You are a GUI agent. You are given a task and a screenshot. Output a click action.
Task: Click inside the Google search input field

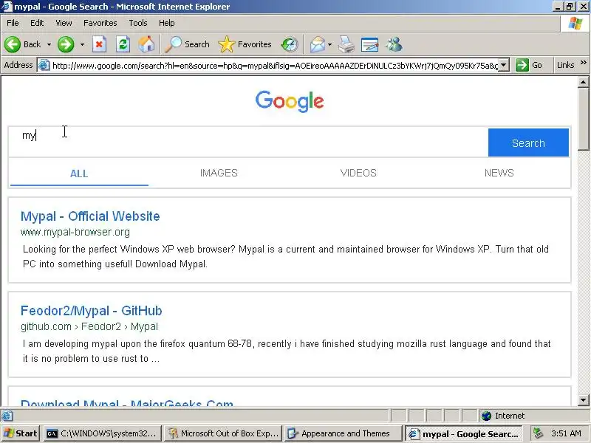(248, 142)
